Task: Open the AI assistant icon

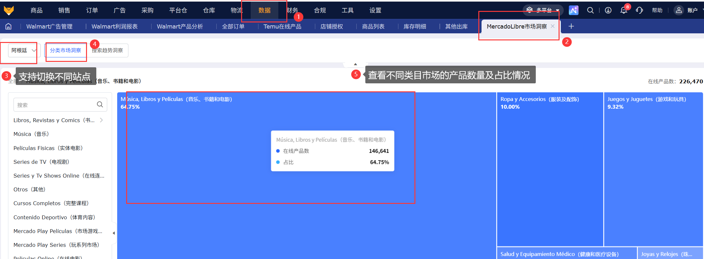Action: click(573, 10)
